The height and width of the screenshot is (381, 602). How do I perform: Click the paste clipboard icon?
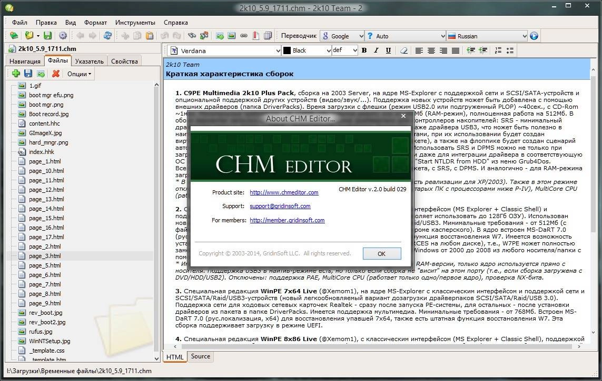[150, 36]
